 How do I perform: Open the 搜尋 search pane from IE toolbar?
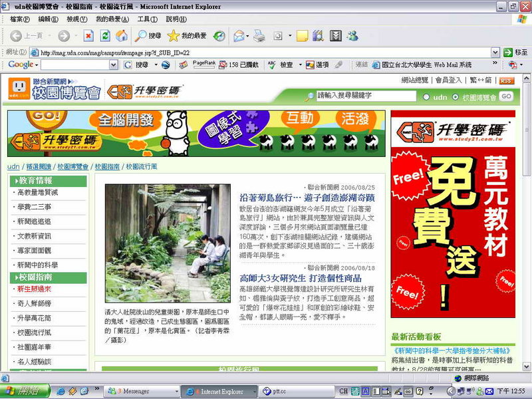point(148,36)
